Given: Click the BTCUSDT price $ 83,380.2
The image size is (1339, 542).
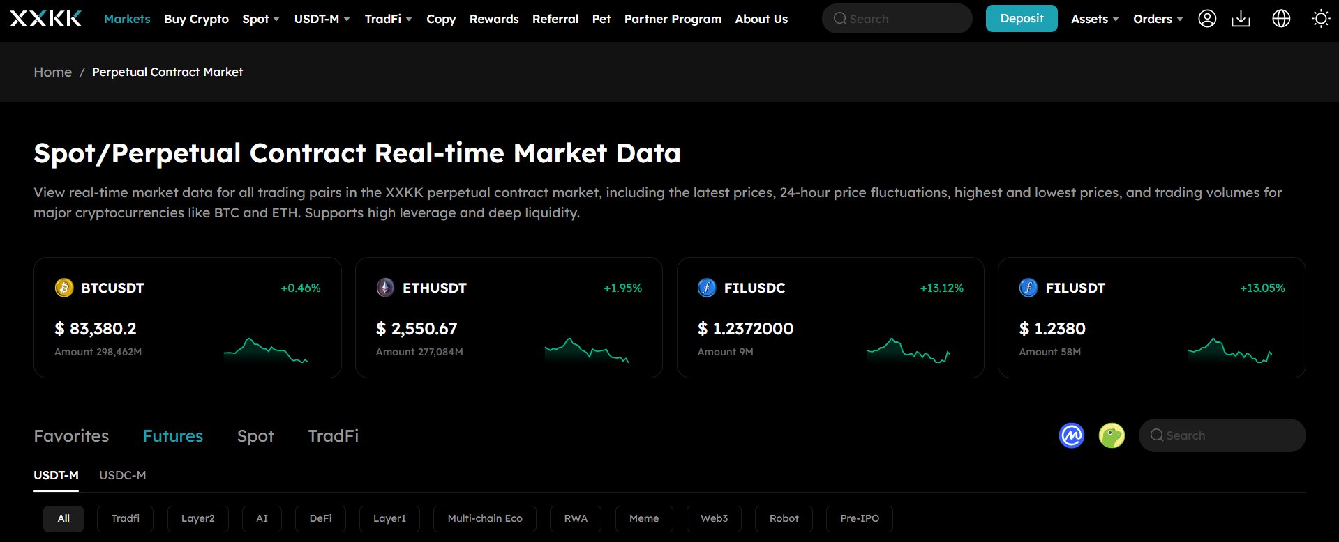Looking at the screenshot, I should 96,328.
